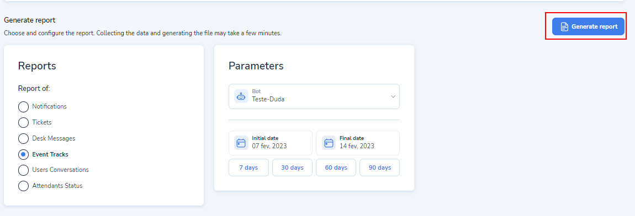Screen dimensions: 635x216
Task: Set range to 7 days
Action: point(248,168)
